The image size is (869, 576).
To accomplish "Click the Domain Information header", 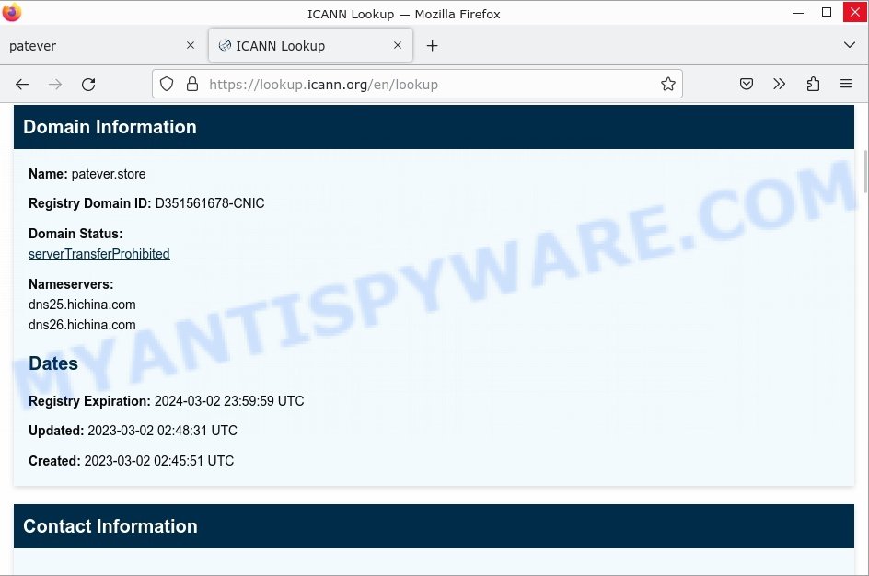I will 434,127.
